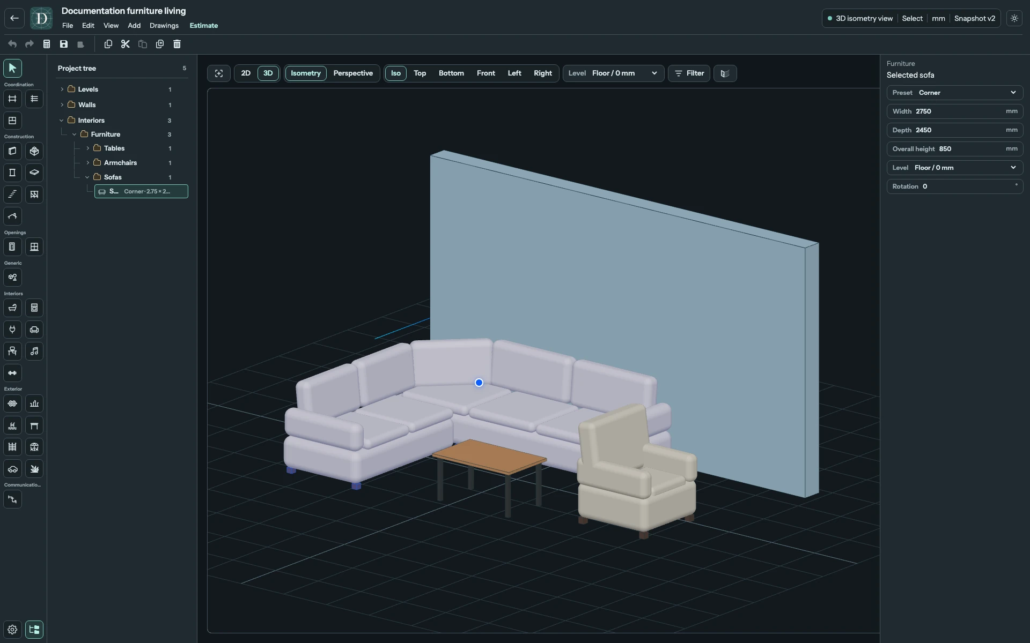Screen dimensions: 1030x643
Task: Click the save disk icon
Action: pos(64,44)
